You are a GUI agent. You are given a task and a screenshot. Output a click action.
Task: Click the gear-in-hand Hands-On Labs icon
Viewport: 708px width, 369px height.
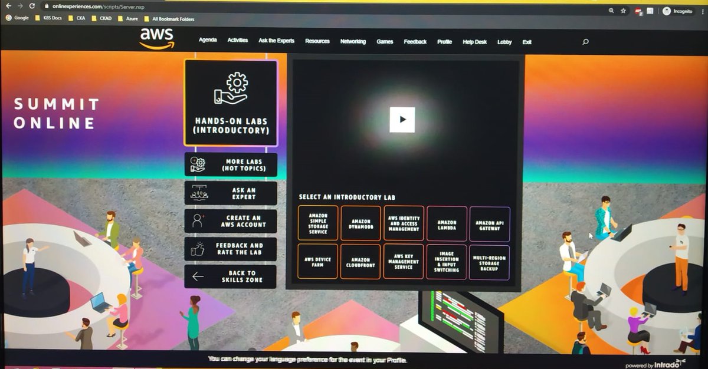pyautogui.click(x=231, y=88)
